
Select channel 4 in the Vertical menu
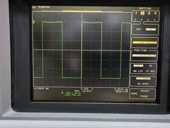pyautogui.click(x=155, y=13)
